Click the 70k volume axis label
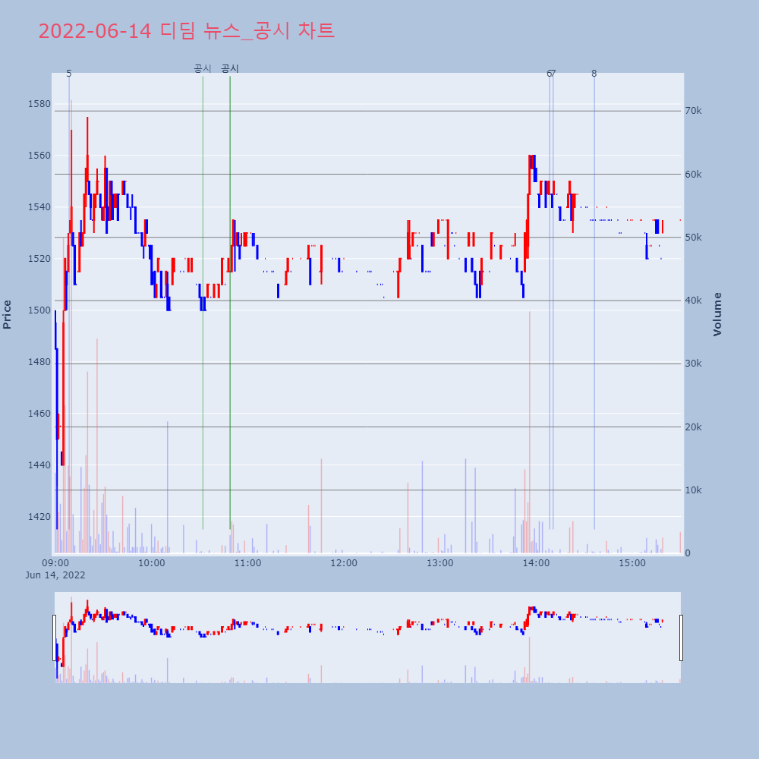The image size is (759, 759). [693, 111]
